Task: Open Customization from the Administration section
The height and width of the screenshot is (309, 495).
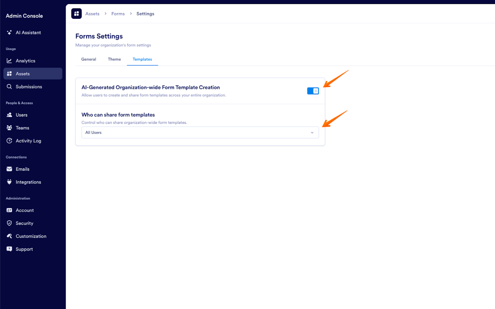Action: (x=31, y=236)
